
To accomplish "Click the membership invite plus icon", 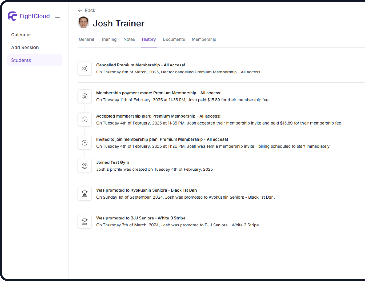I will pyautogui.click(x=85, y=143).
